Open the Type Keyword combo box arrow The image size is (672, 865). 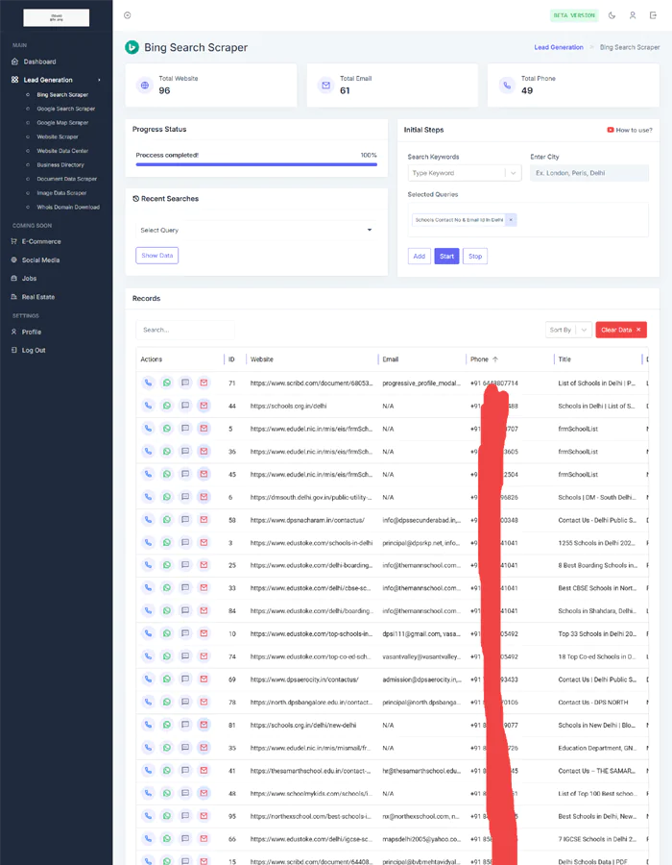coord(514,173)
